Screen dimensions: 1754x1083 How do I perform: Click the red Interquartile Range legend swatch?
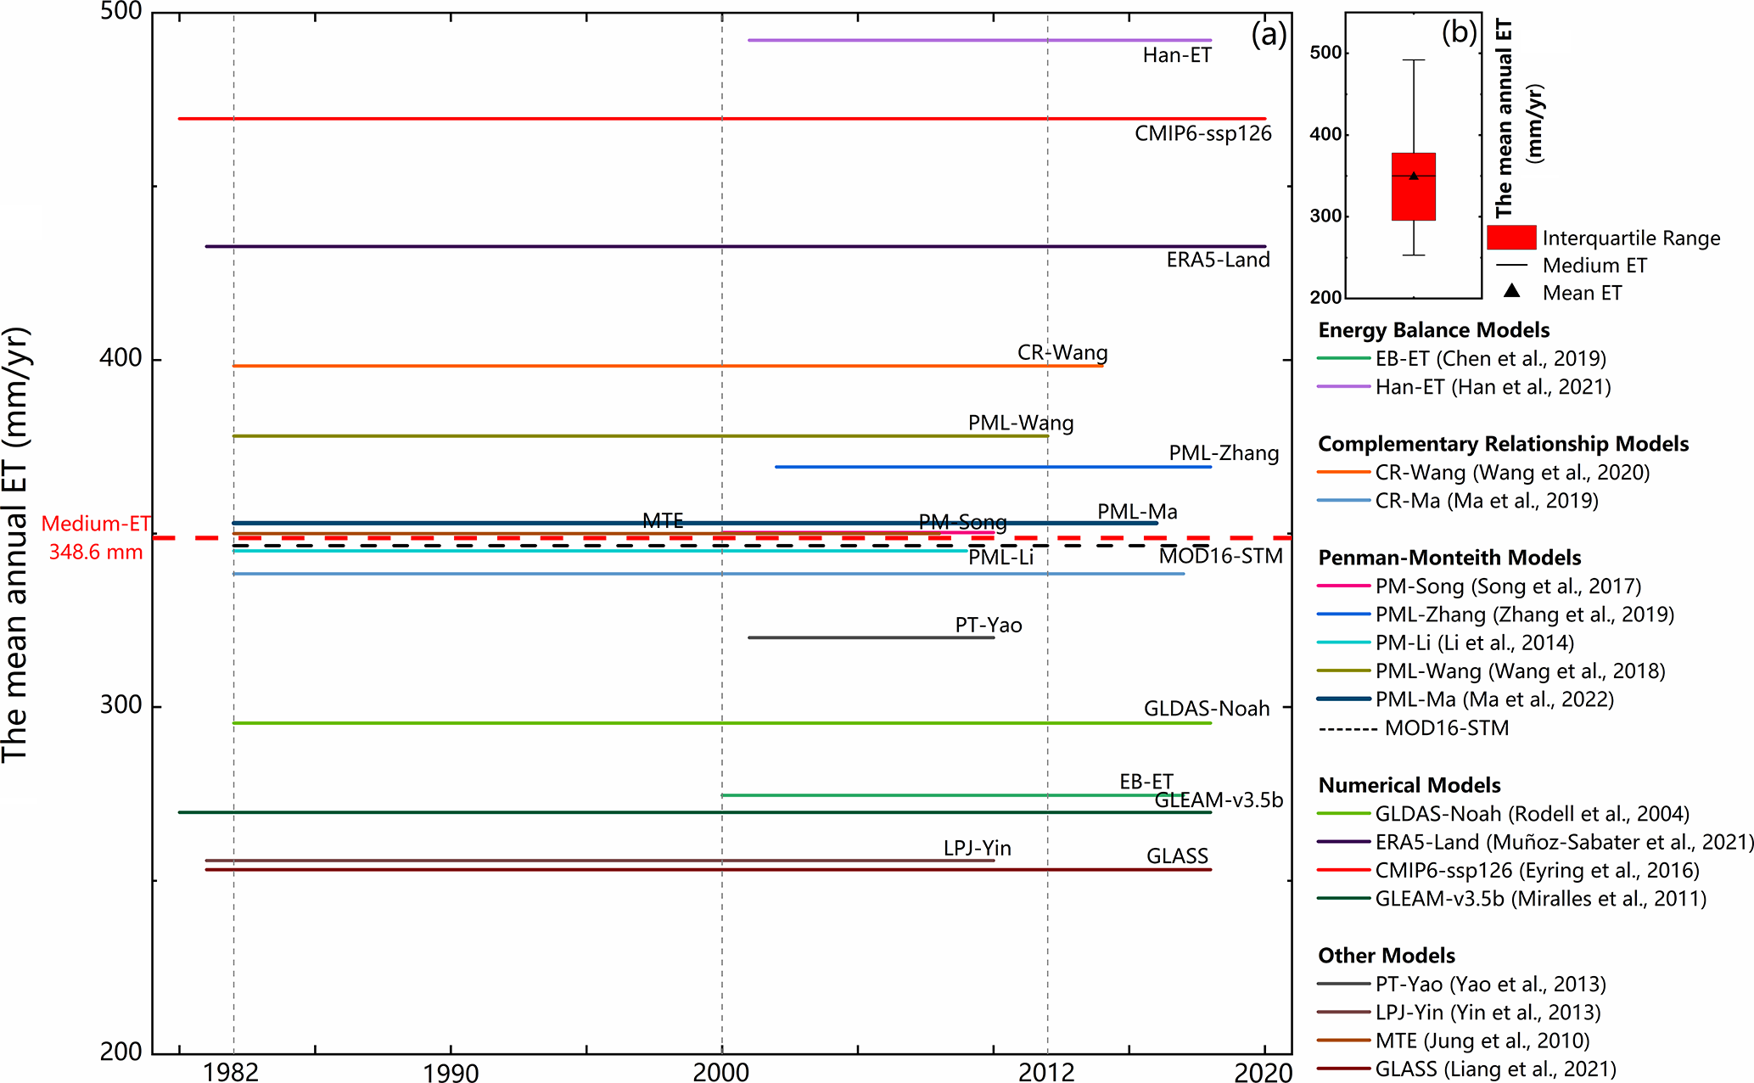click(1511, 238)
